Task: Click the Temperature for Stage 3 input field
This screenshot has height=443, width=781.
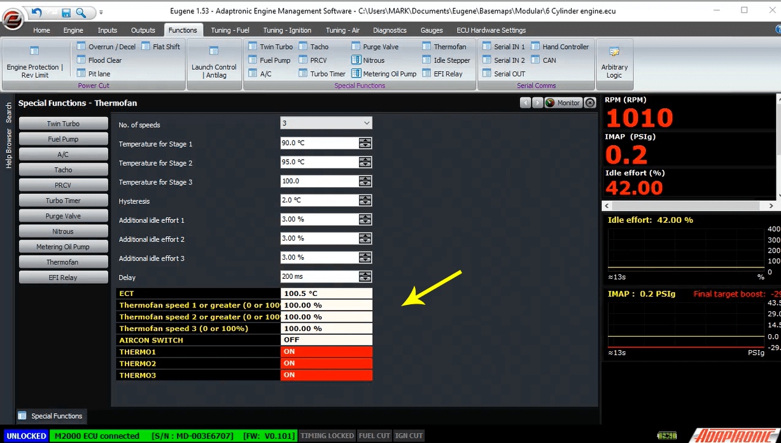Action: click(320, 181)
